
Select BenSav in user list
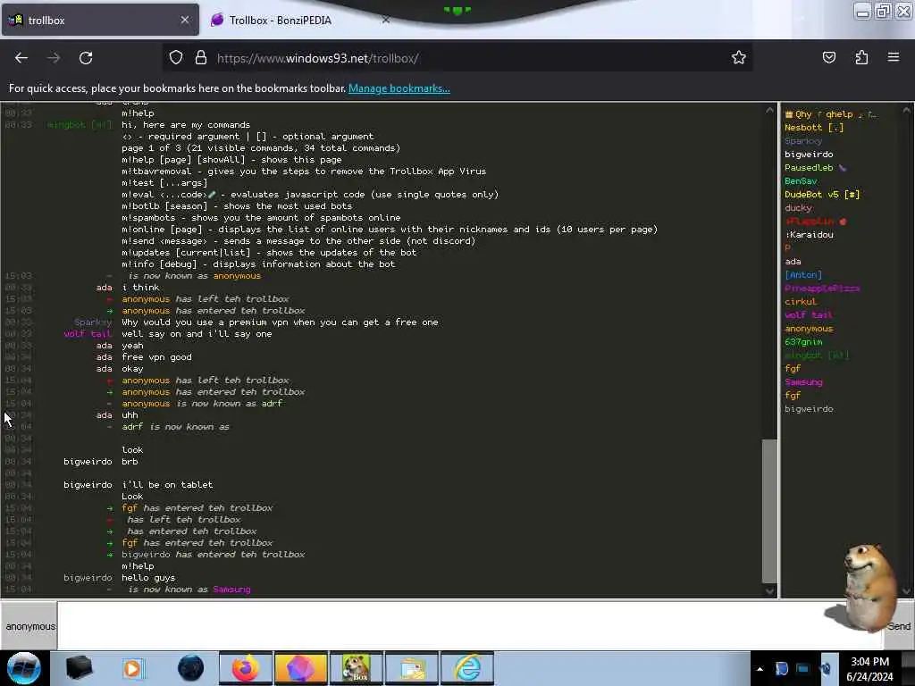[801, 180]
